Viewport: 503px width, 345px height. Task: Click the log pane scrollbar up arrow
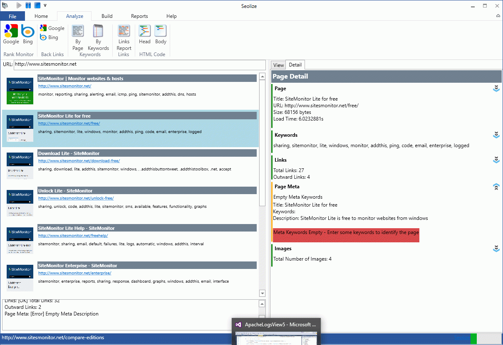click(262, 303)
